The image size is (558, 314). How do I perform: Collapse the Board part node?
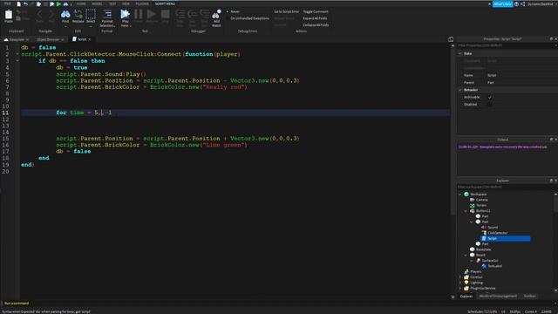[x=466, y=256]
